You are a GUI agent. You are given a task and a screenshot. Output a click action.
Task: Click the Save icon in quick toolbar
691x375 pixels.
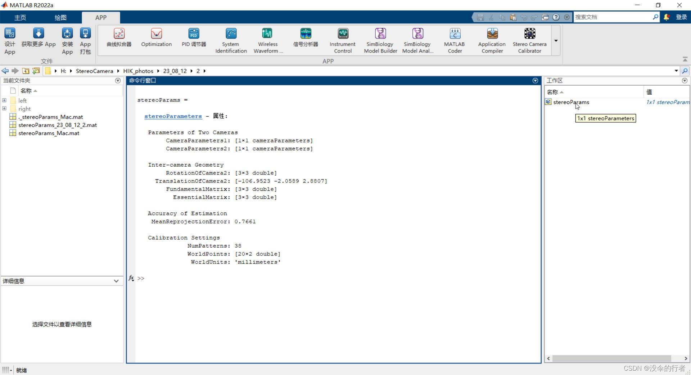click(x=480, y=17)
